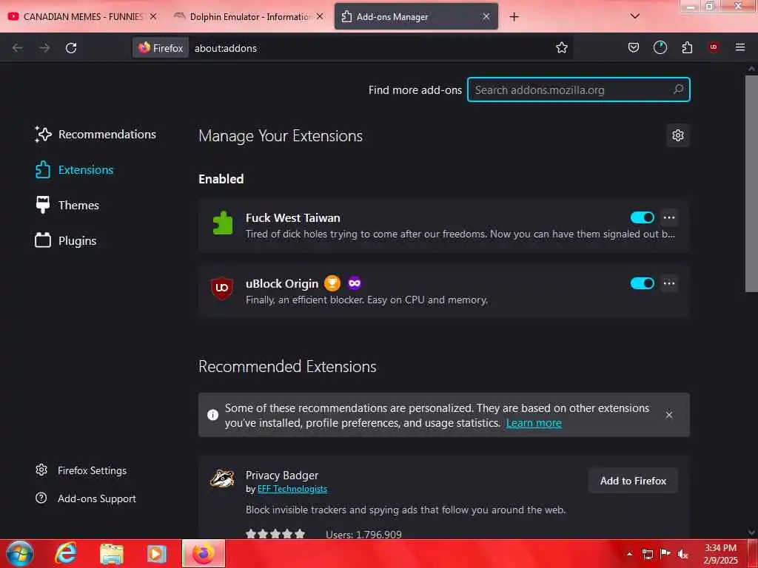Open the Pocket save icon
Image resolution: width=758 pixels, height=568 pixels.
coord(634,47)
